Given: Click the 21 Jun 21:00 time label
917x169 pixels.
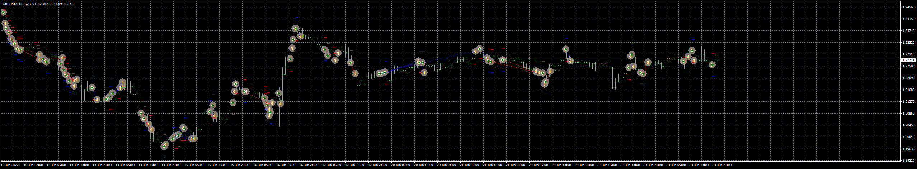Looking at the screenshot, I should 515,165.
